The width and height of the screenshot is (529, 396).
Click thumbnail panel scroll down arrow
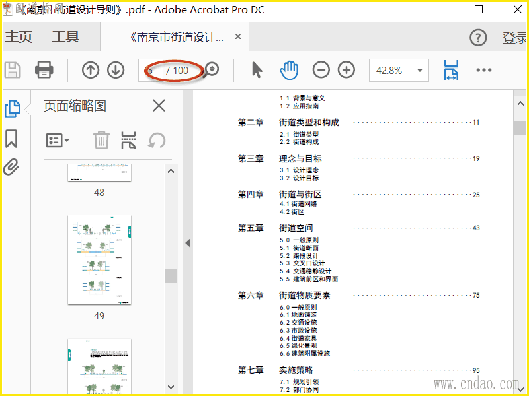coord(171,387)
